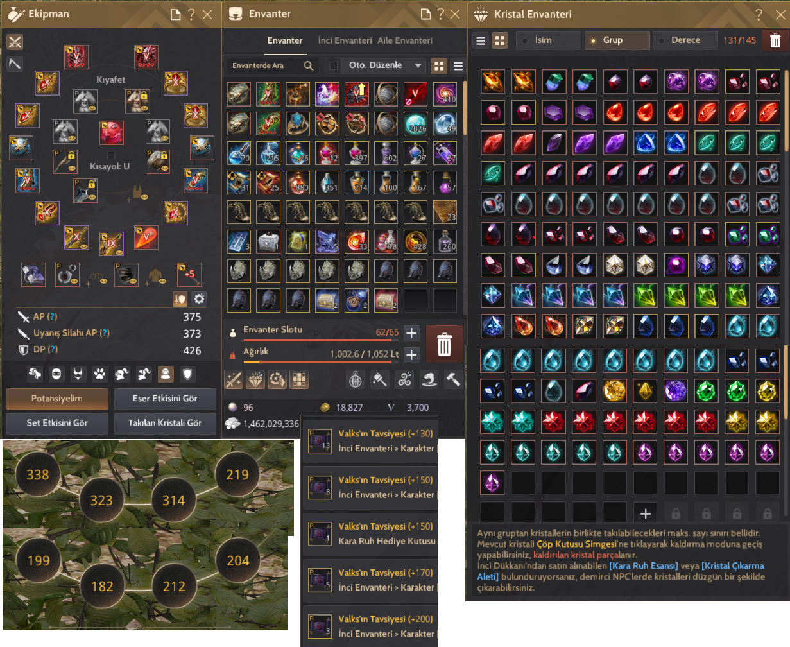Expand inventory slots with plus button

[x=412, y=332]
